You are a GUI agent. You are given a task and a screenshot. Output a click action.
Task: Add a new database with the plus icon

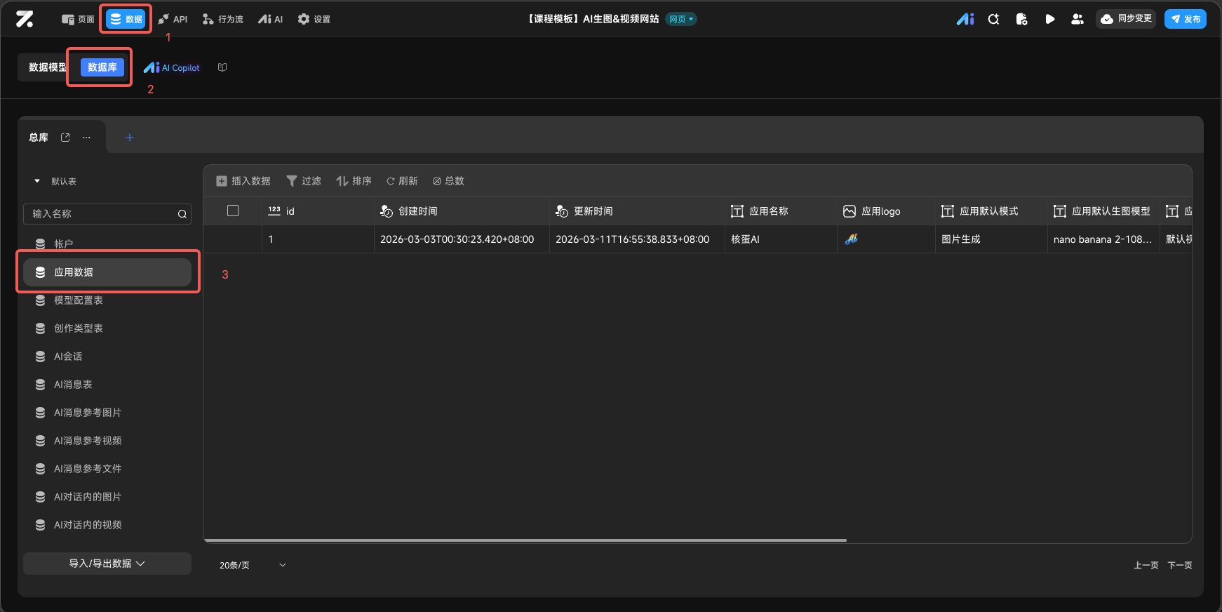(x=129, y=138)
